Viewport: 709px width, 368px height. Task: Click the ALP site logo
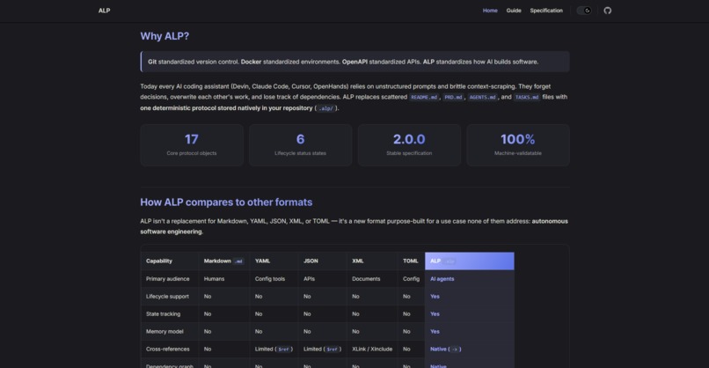(104, 11)
